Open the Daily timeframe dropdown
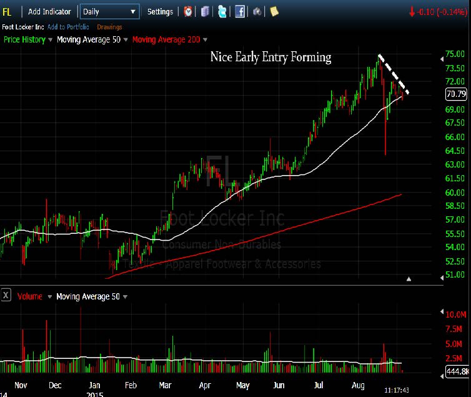The width and height of the screenshot is (471, 397). pyautogui.click(x=110, y=12)
